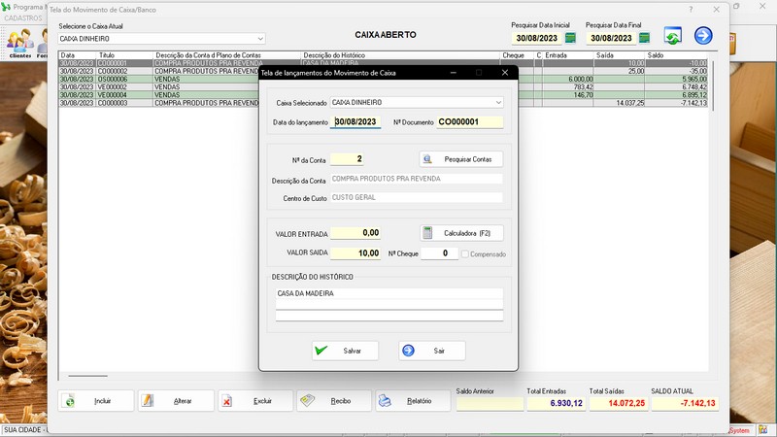Open calendar for Pesquisar Data Inicial
The image size is (777, 437).
pyautogui.click(x=570, y=39)
